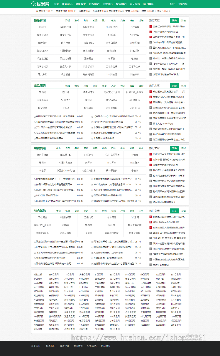Open article 2016年8月23日国内新闻简报
This screenshot has width=220, height=356.
(x=167, y=42)
